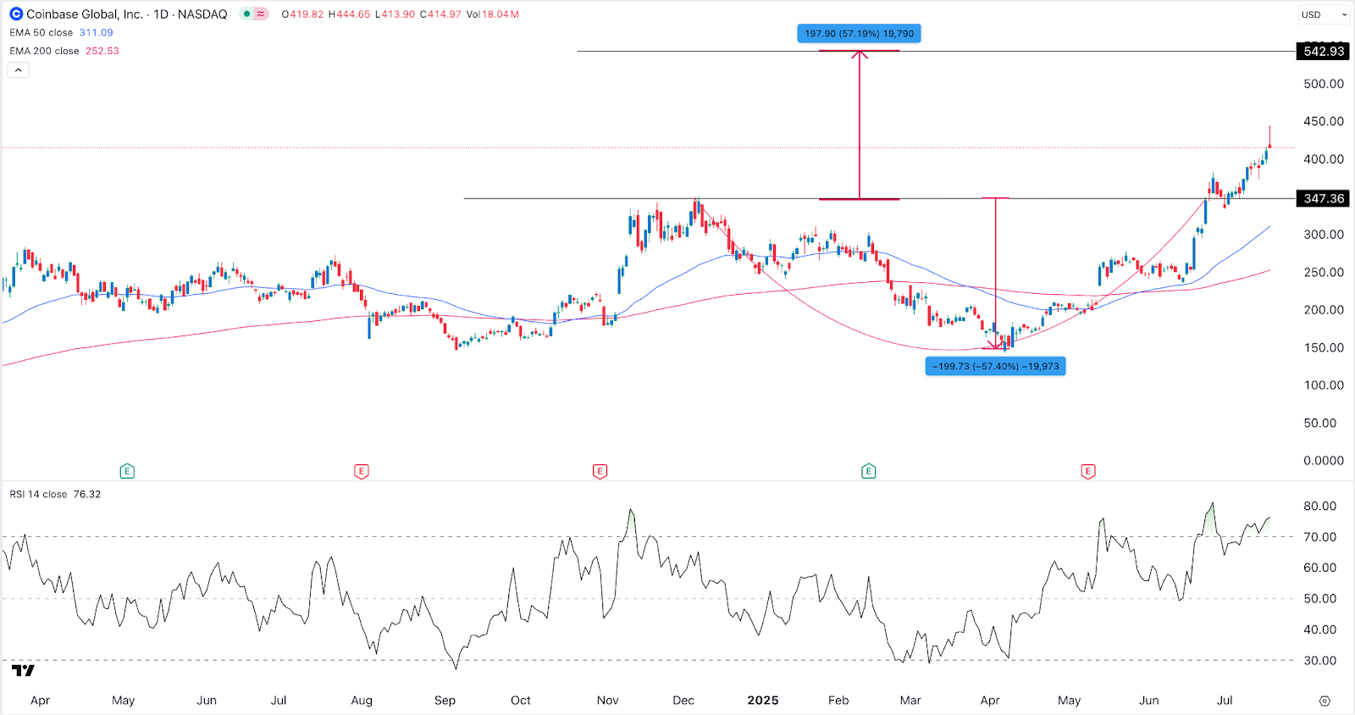Click the 100.00 price axis label
The height and width of the screenshot is (715, 1355).
[1324, 385]
